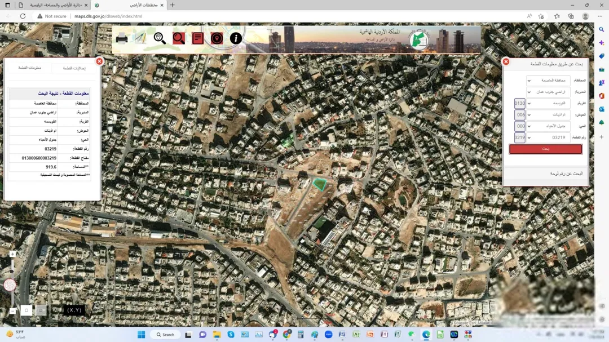Click the printer icon in map toolbar
Viewport: 609px width, 342px height.
tap(122, 38)
